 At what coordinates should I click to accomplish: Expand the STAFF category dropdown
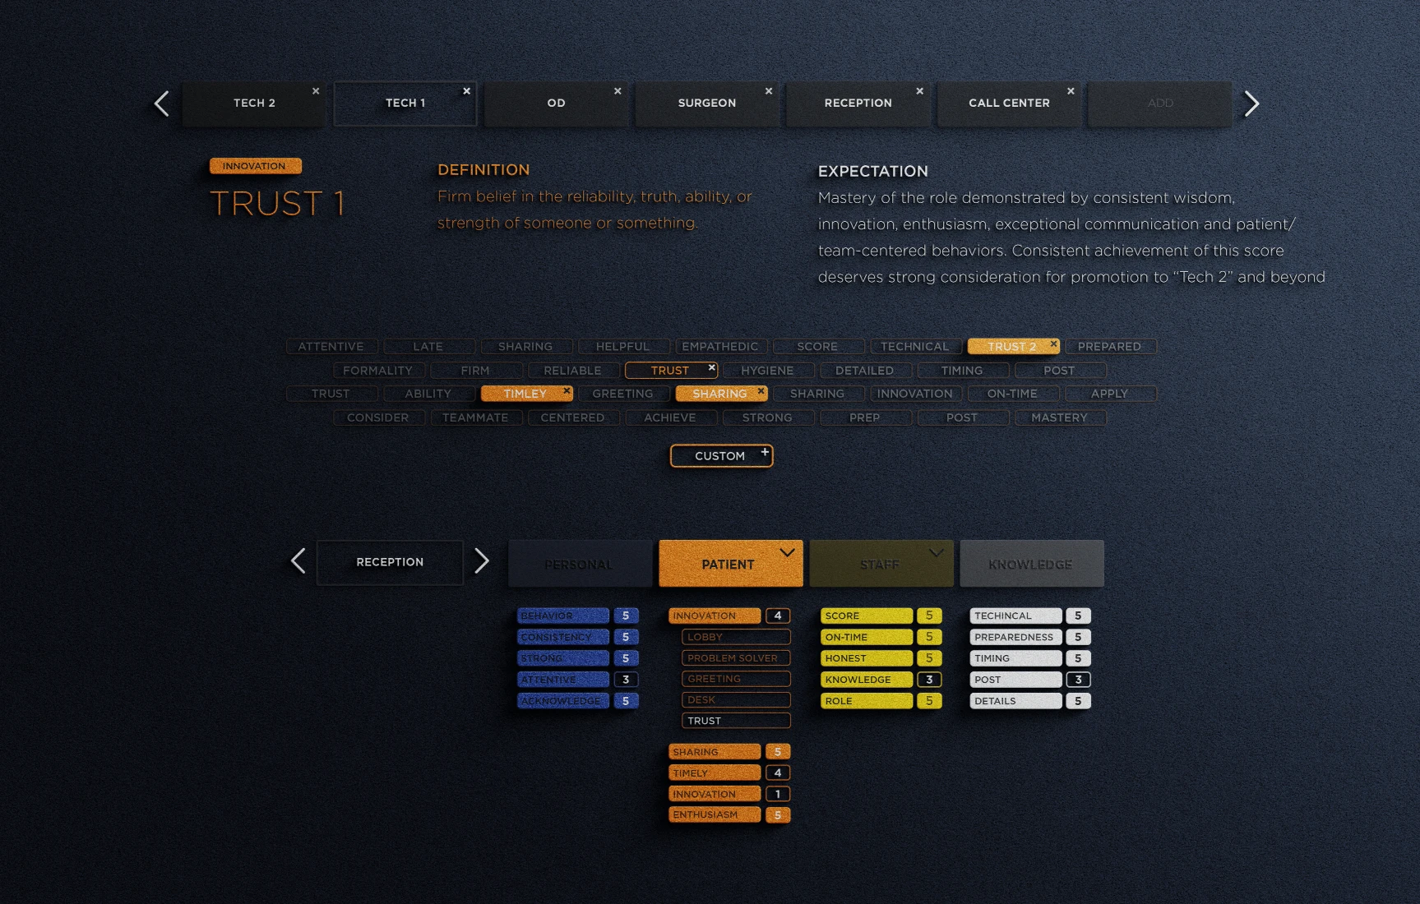pos(936,552)
